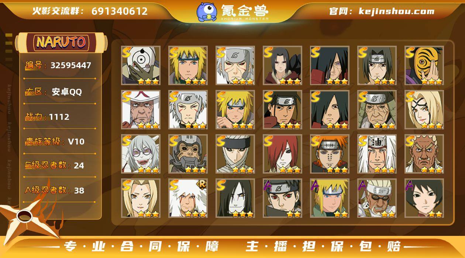Pick the bandaged-face Mu ninja portrait
The image size is (465, 258).
[x=235, y=154]
